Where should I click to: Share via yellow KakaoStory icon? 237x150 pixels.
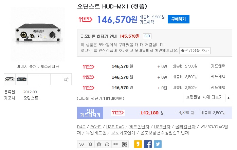[138, 144]
